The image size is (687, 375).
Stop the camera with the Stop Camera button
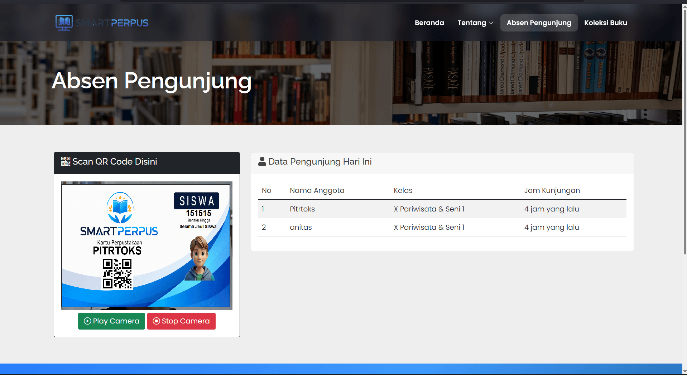coord(181,321)
